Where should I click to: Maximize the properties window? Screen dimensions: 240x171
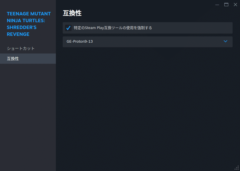click(x=226, y=5)
